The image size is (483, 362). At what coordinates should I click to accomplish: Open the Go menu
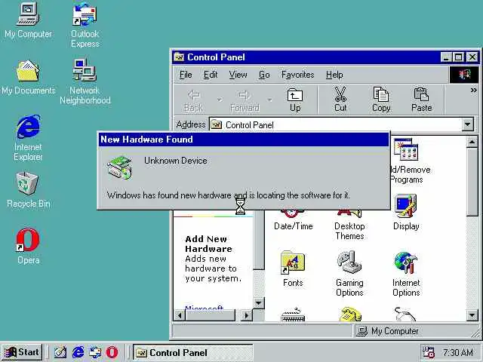(x=264, y=75)
